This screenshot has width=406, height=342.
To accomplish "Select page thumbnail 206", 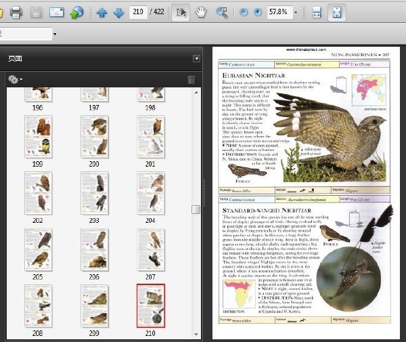I will click(95, 249).
